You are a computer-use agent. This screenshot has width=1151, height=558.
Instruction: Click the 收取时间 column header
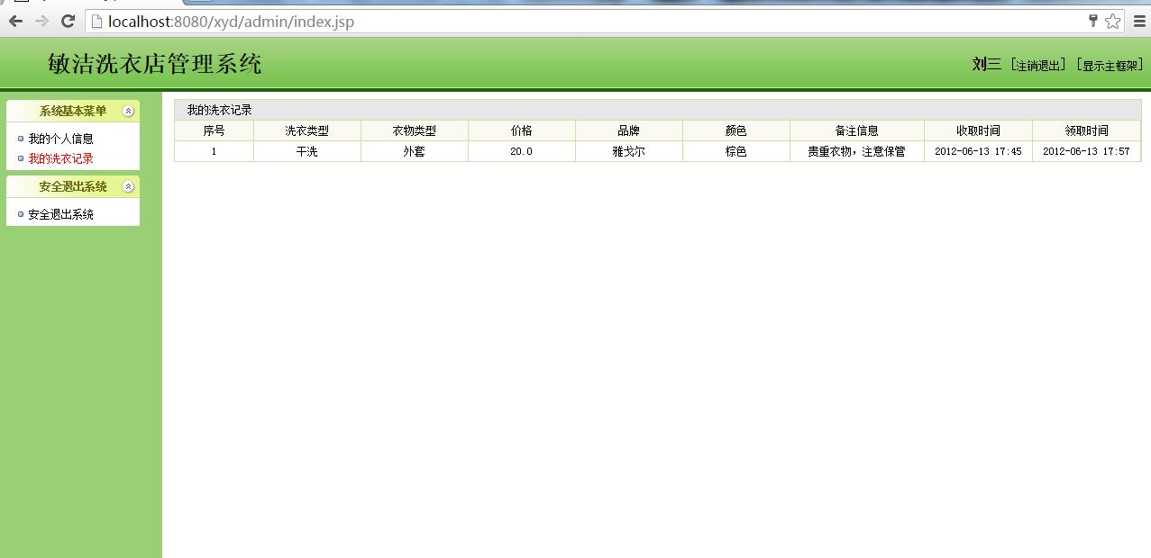[979, 131]
